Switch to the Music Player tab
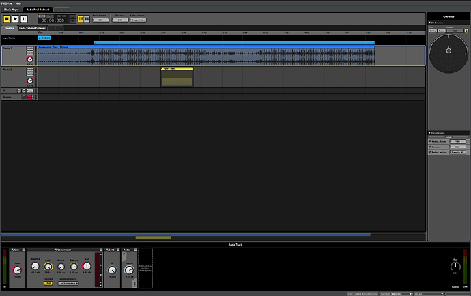 tap(12, 10)
